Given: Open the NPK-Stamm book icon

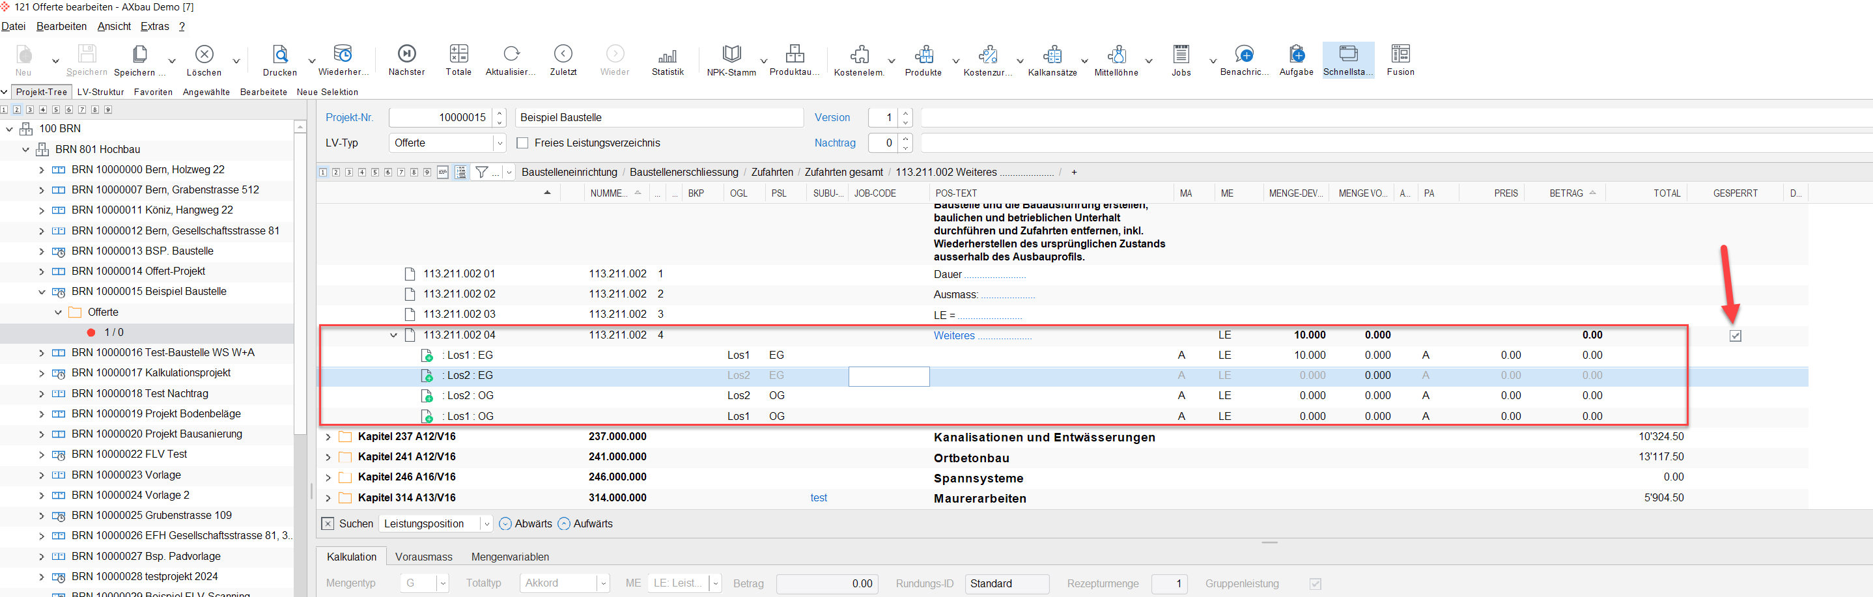Looking at the screenshot, I should tap(731, 54).
